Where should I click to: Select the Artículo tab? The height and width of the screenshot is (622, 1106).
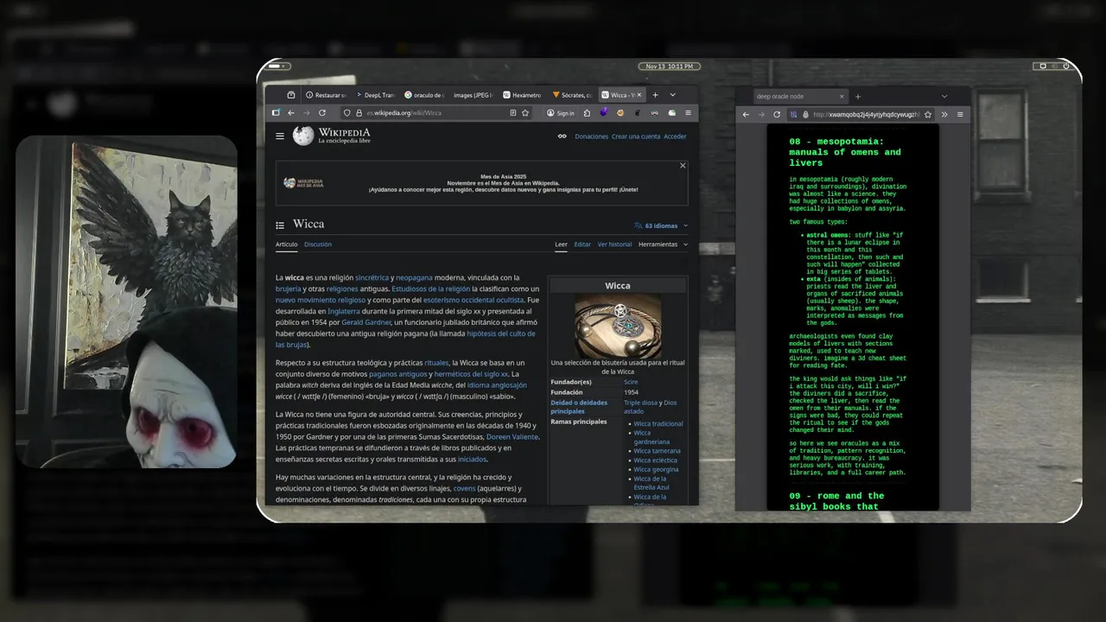(286, 244)
